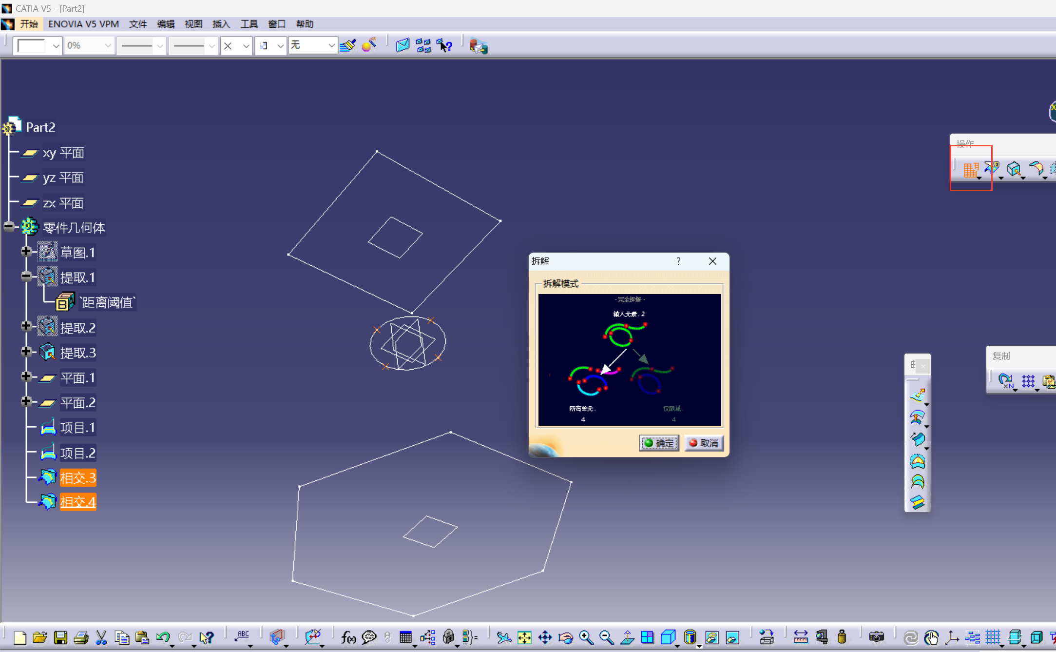
Task: Open the 插入 menu
Action: pos(221,24)
